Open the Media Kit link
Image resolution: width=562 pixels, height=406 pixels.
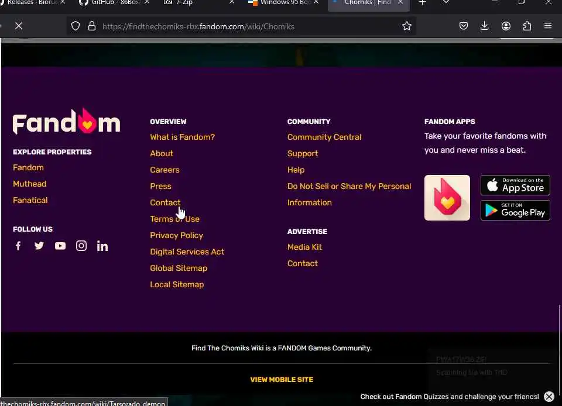(x=304, y=247)
